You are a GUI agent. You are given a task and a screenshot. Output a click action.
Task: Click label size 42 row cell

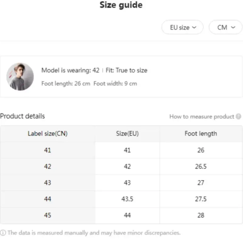48,166
